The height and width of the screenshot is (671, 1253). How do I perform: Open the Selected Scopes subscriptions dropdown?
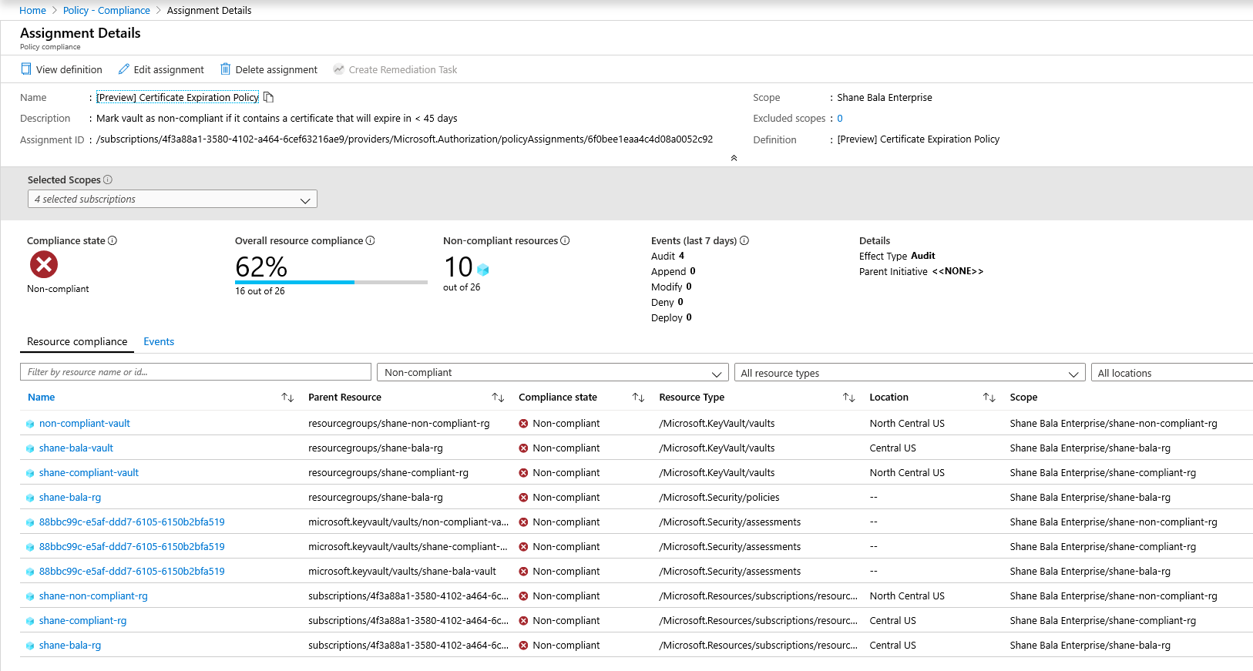172,200
